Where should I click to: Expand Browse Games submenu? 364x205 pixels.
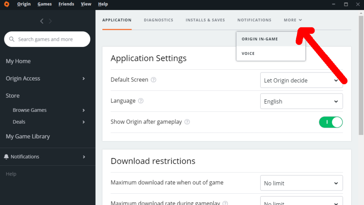[x=84, y=110]
